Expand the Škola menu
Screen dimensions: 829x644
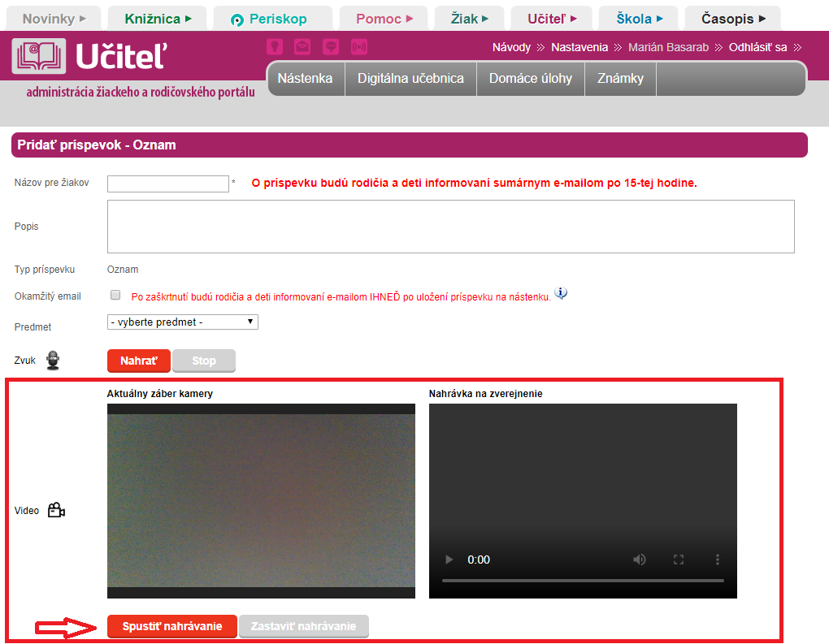639,19
